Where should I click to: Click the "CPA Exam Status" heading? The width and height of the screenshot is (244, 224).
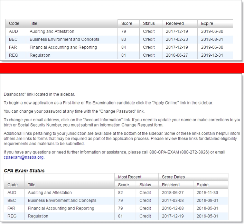pos(24,170)
